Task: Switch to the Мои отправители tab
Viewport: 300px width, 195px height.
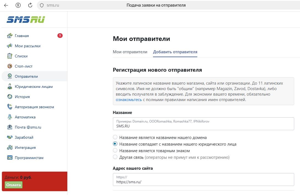Action: click(130, 52)
